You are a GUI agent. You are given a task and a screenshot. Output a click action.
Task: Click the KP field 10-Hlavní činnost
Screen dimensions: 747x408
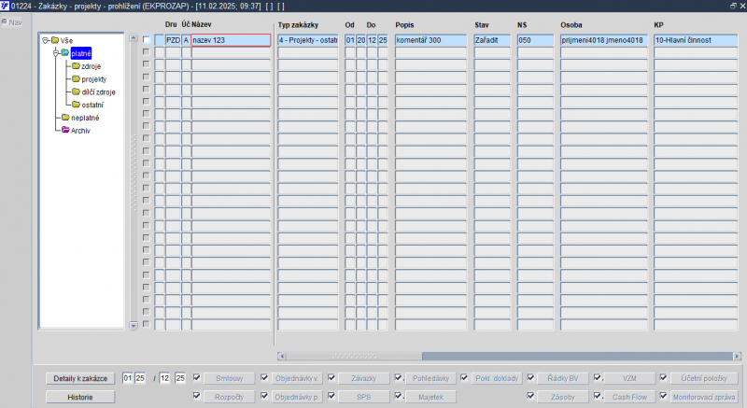click(696, 40)
